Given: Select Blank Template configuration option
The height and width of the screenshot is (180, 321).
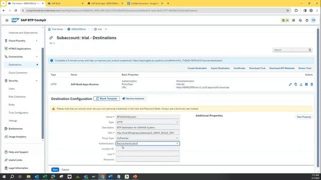Looking at the screenshot, I should pyautogui.click(x=107, y=98).
